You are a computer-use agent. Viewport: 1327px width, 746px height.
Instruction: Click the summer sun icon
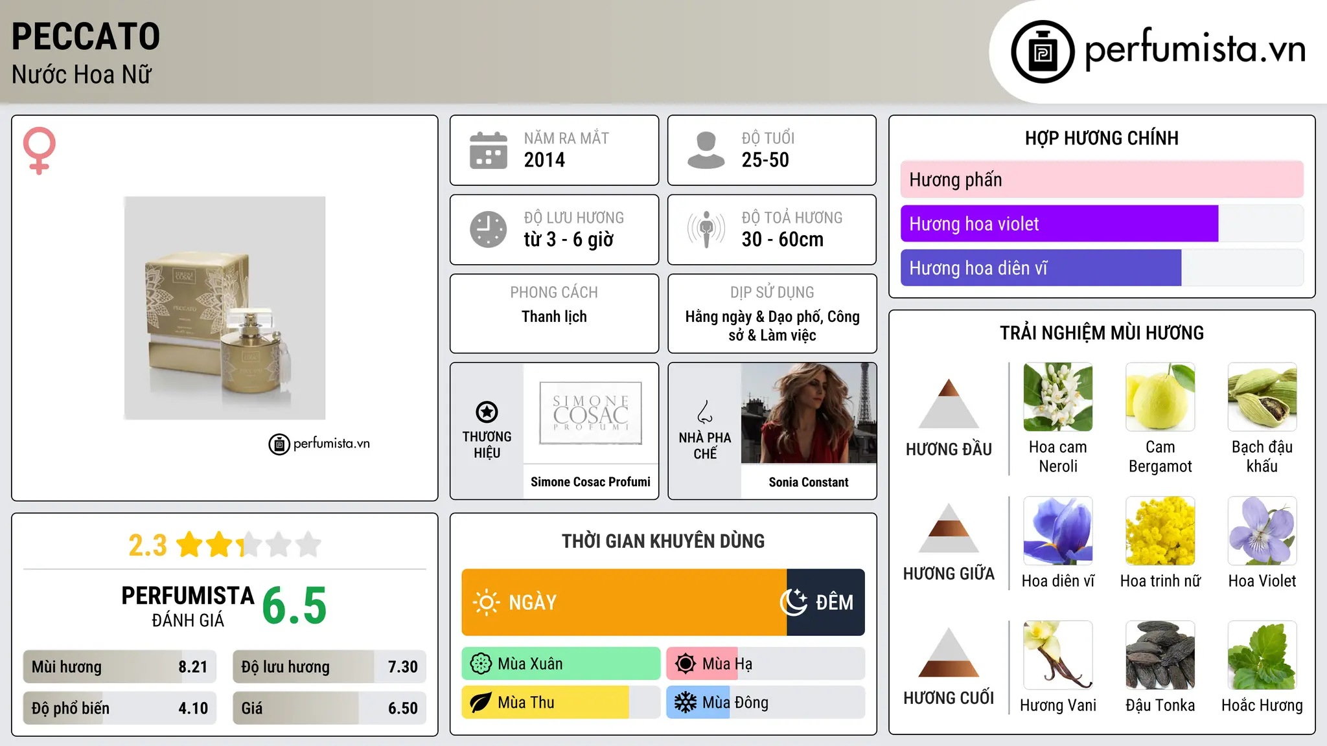(x=686, y=664)
